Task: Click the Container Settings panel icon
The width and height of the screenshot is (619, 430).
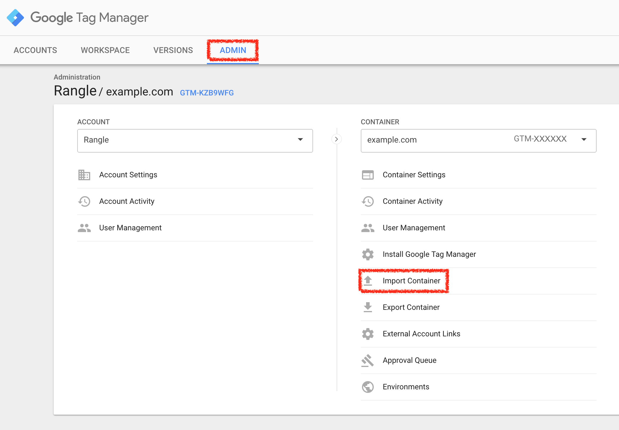Action: (368, 175)
